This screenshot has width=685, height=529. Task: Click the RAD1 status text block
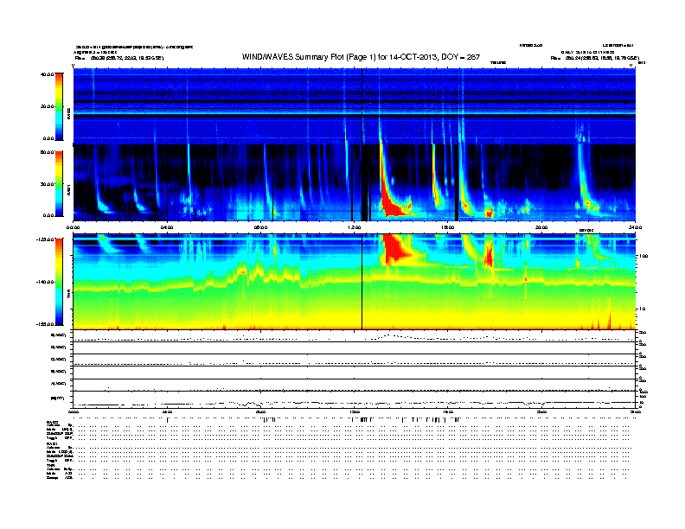pos(59,451)
